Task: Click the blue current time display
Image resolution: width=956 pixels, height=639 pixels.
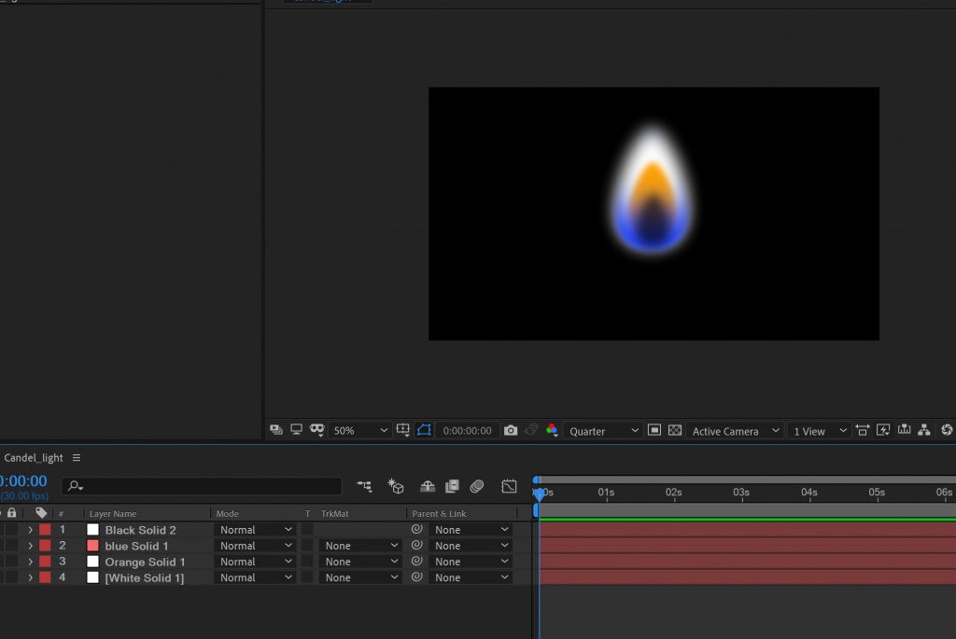Action: (23, 480)
